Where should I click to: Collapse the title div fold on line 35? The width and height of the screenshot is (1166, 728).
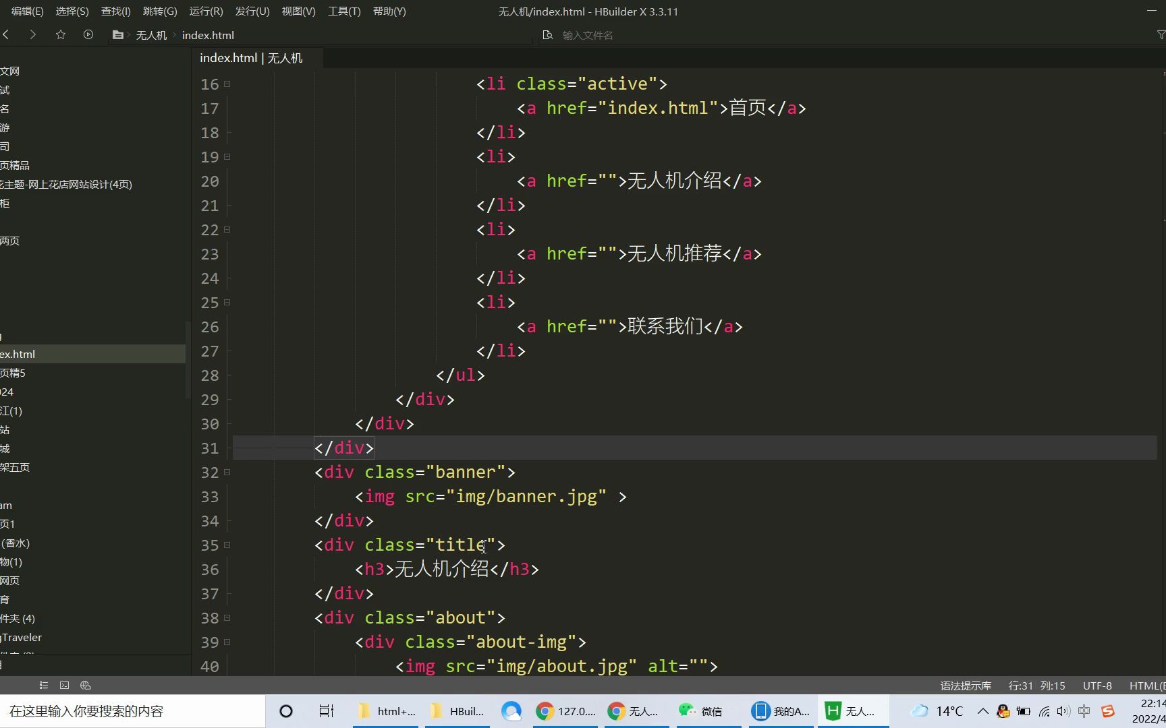227,545
